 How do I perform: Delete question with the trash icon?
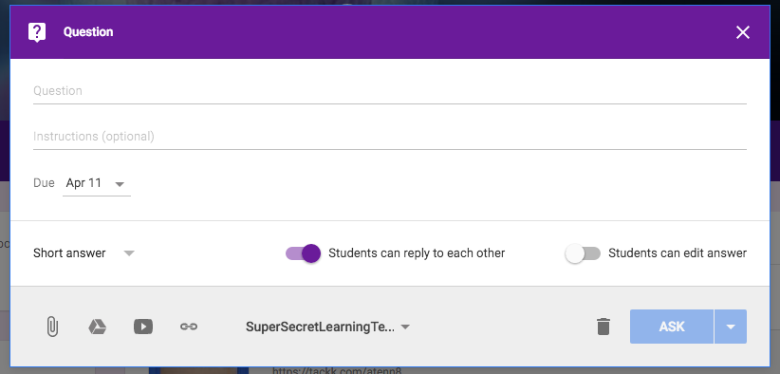click(x=603, y=327)
